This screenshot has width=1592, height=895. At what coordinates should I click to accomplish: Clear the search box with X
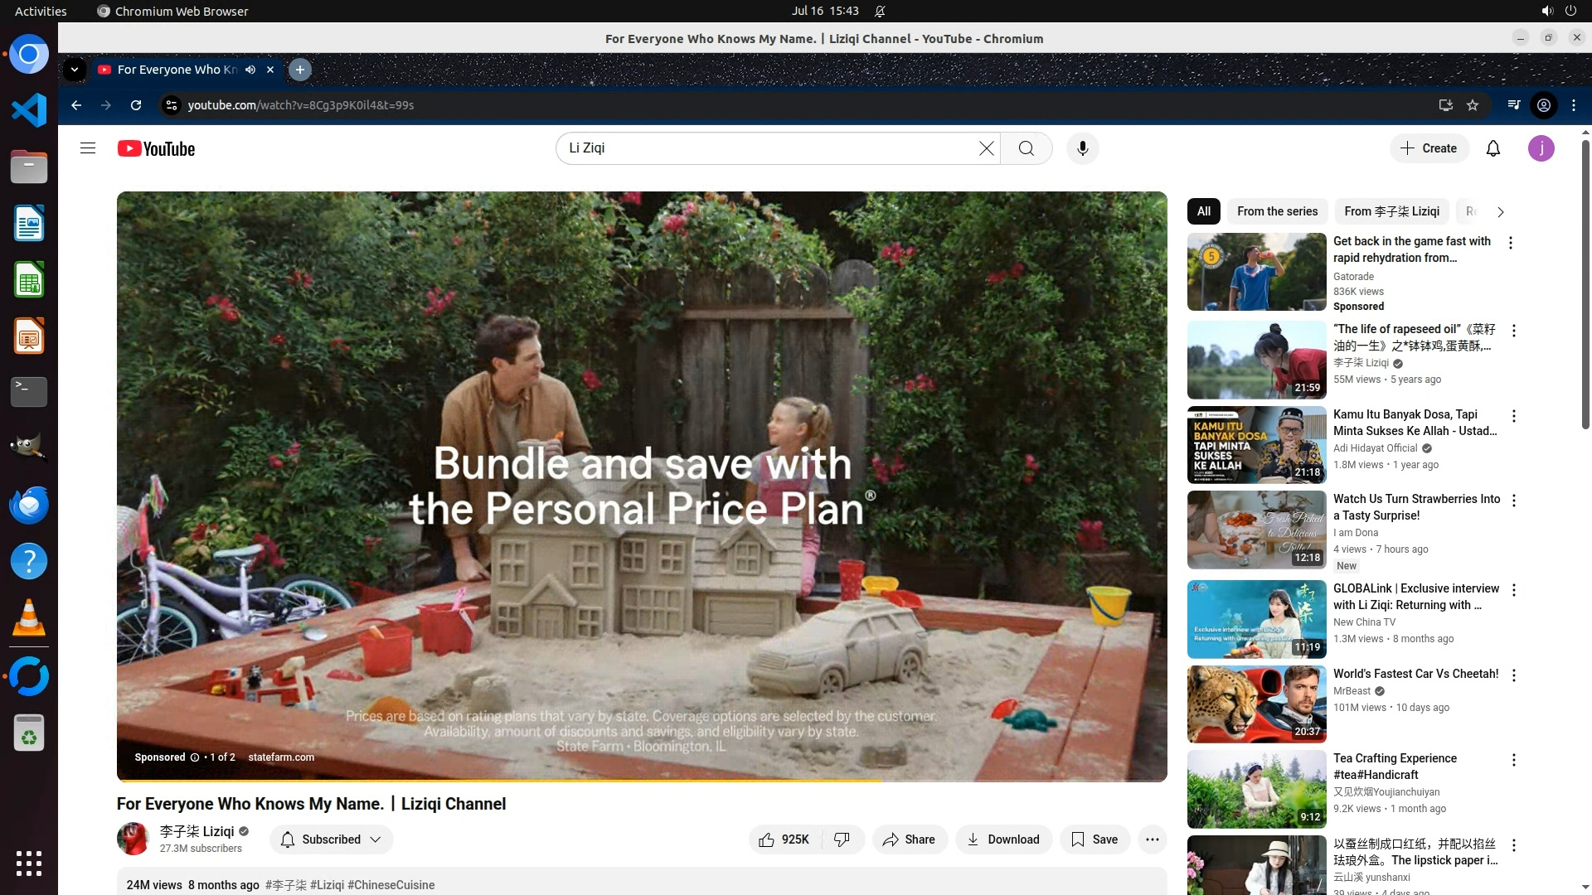tap(986, 148)
